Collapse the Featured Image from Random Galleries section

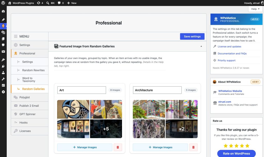pos(201,46)
